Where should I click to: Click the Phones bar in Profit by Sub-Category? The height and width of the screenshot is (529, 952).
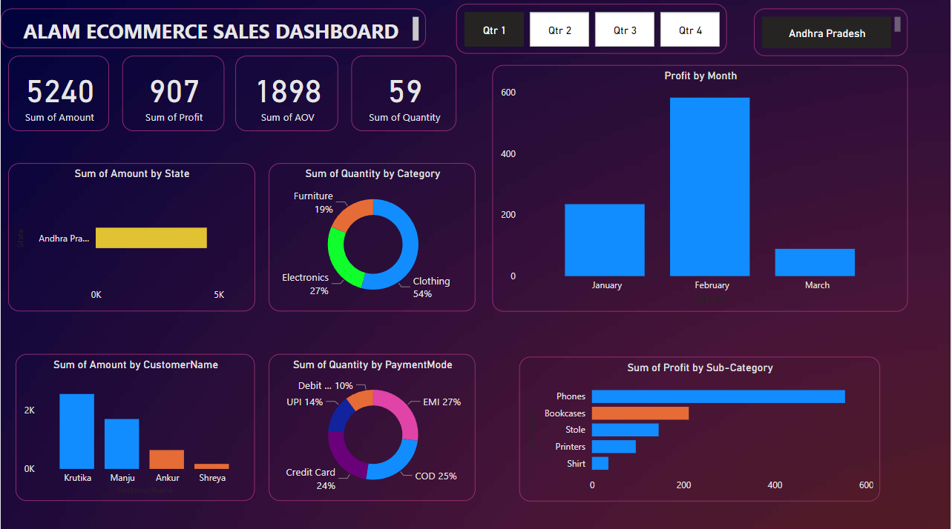tap(718, 396)
